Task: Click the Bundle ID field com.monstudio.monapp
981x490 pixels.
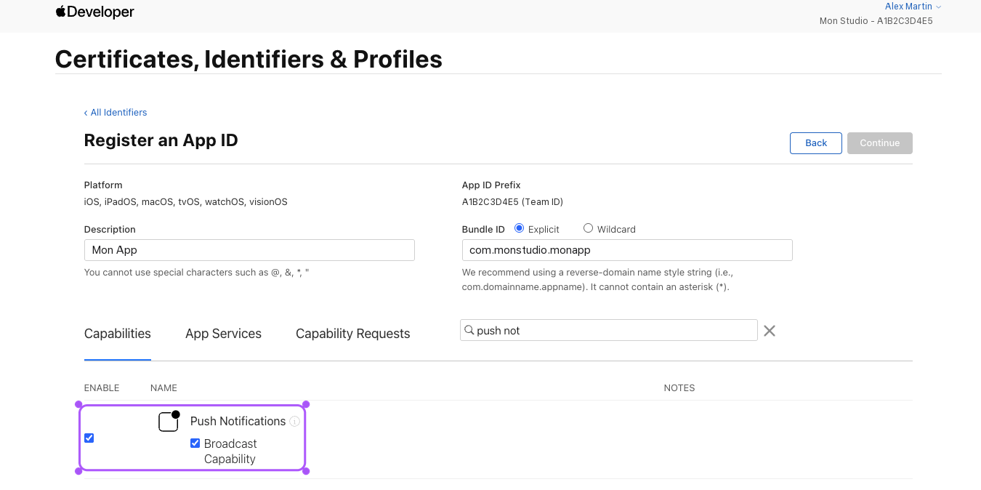Action: click(627, 250)
